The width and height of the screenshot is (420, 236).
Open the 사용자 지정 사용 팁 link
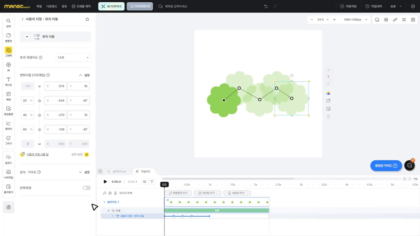(x=37, y=154)
